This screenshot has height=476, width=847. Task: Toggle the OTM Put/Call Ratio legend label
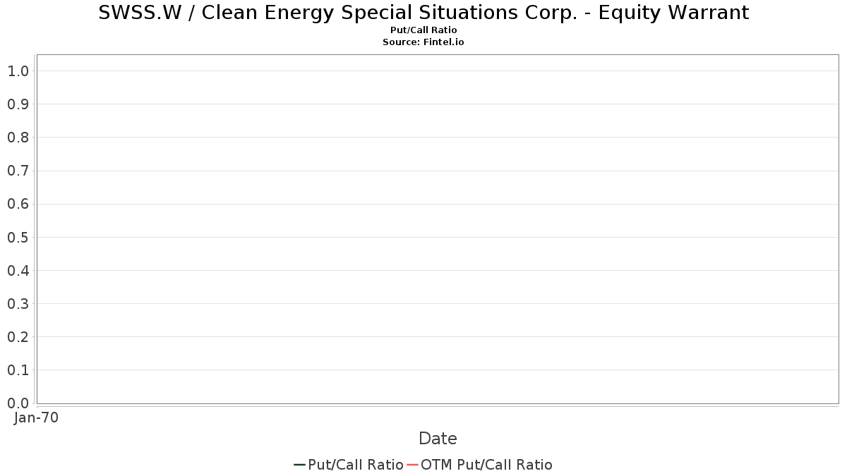pyautogui.click(x=486, y=465)
